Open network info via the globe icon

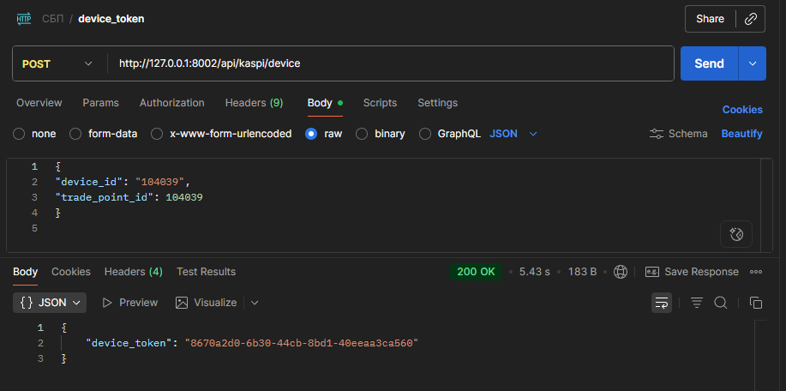621,272
